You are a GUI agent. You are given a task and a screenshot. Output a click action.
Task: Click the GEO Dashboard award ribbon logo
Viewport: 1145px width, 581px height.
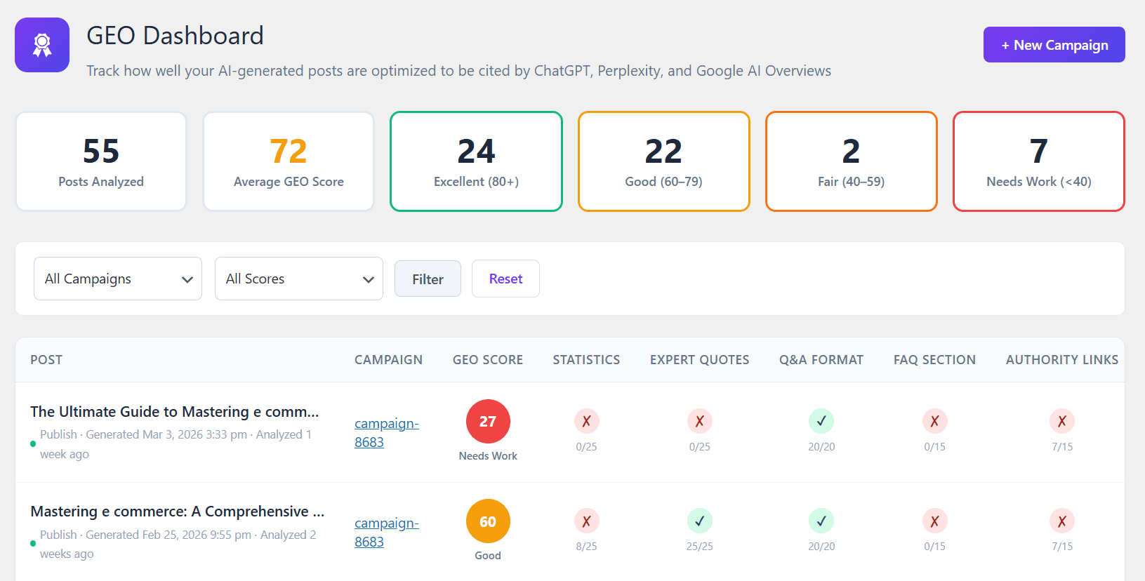pyautogui.click(x=42, y=45)
